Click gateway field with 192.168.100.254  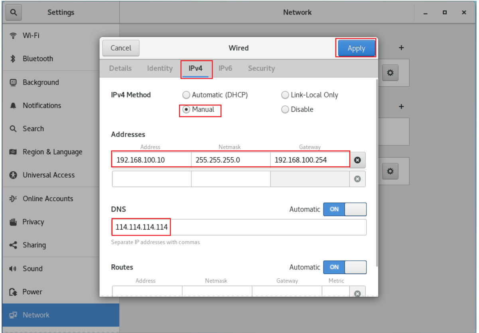tap(310, 160)
